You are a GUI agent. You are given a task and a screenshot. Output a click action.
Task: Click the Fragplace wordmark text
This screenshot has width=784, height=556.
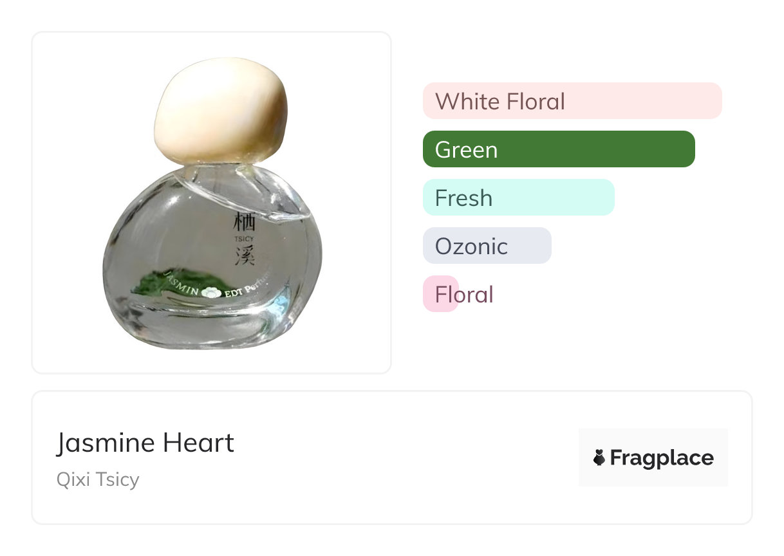[x=661, y=458]
